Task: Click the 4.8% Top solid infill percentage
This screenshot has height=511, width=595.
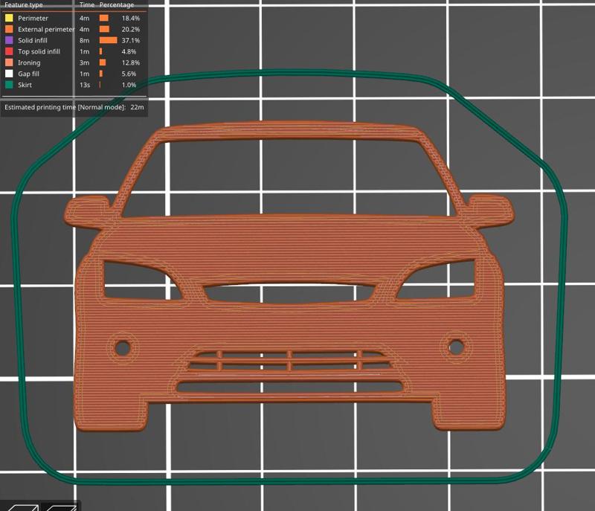Action: click(x=129, y=51)
